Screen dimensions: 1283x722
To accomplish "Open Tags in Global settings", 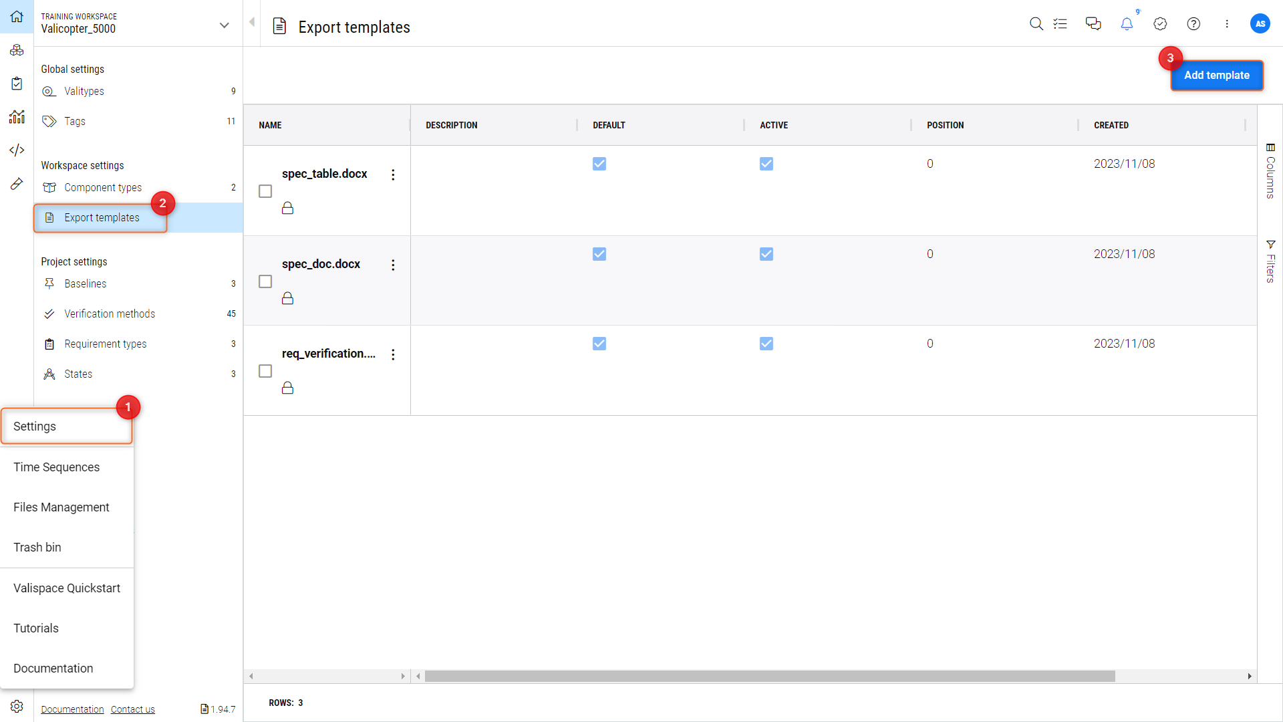I will 138,121.
